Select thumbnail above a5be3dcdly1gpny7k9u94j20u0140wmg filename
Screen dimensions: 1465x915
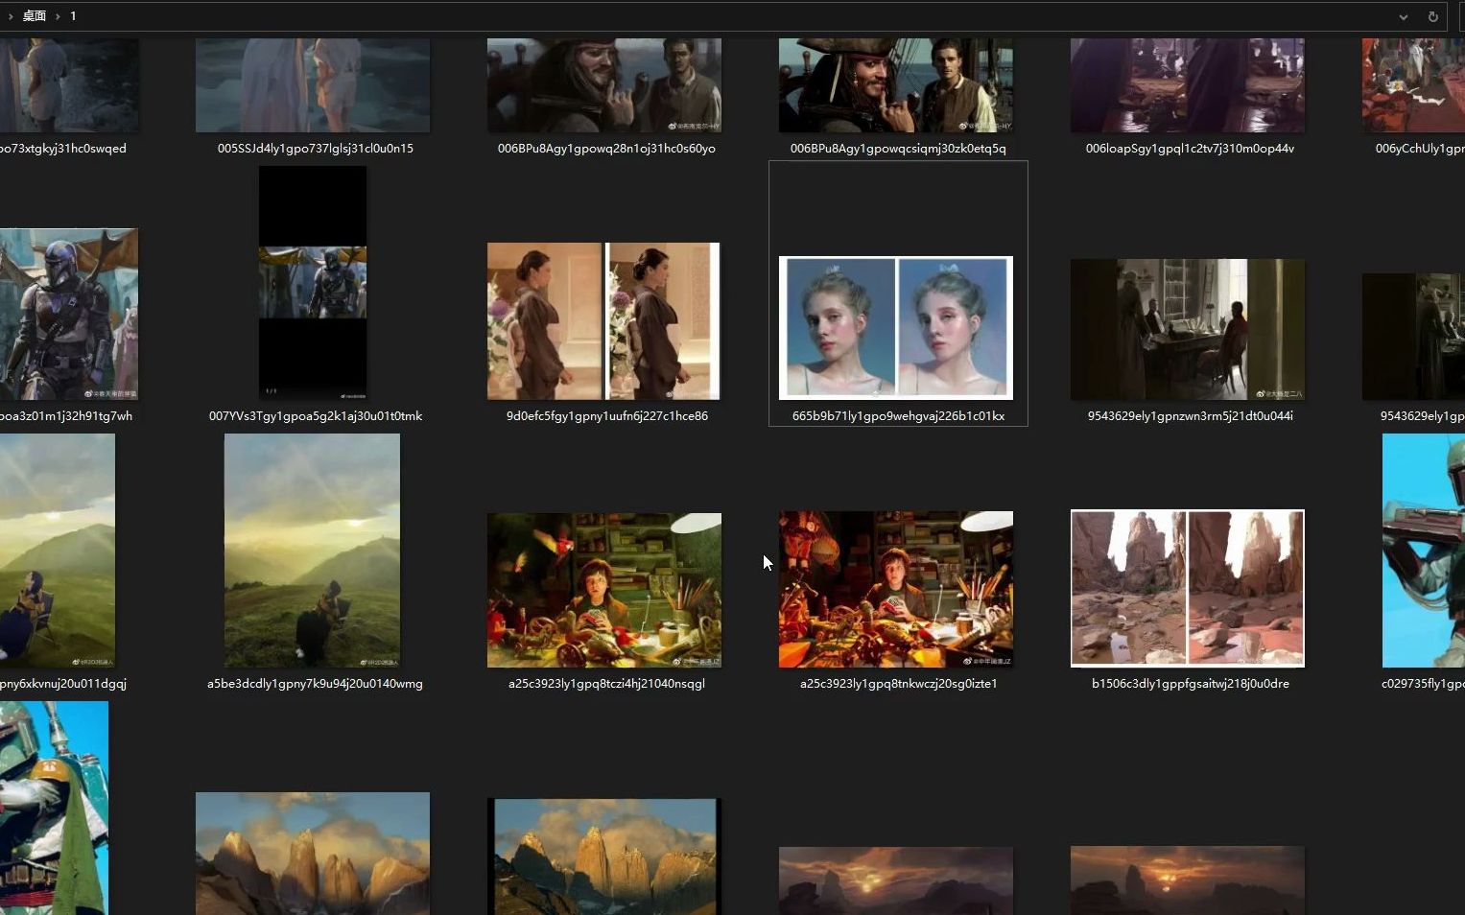312,551
